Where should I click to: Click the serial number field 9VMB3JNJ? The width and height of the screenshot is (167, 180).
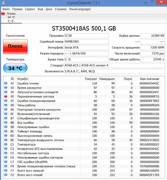pos(86,42)
